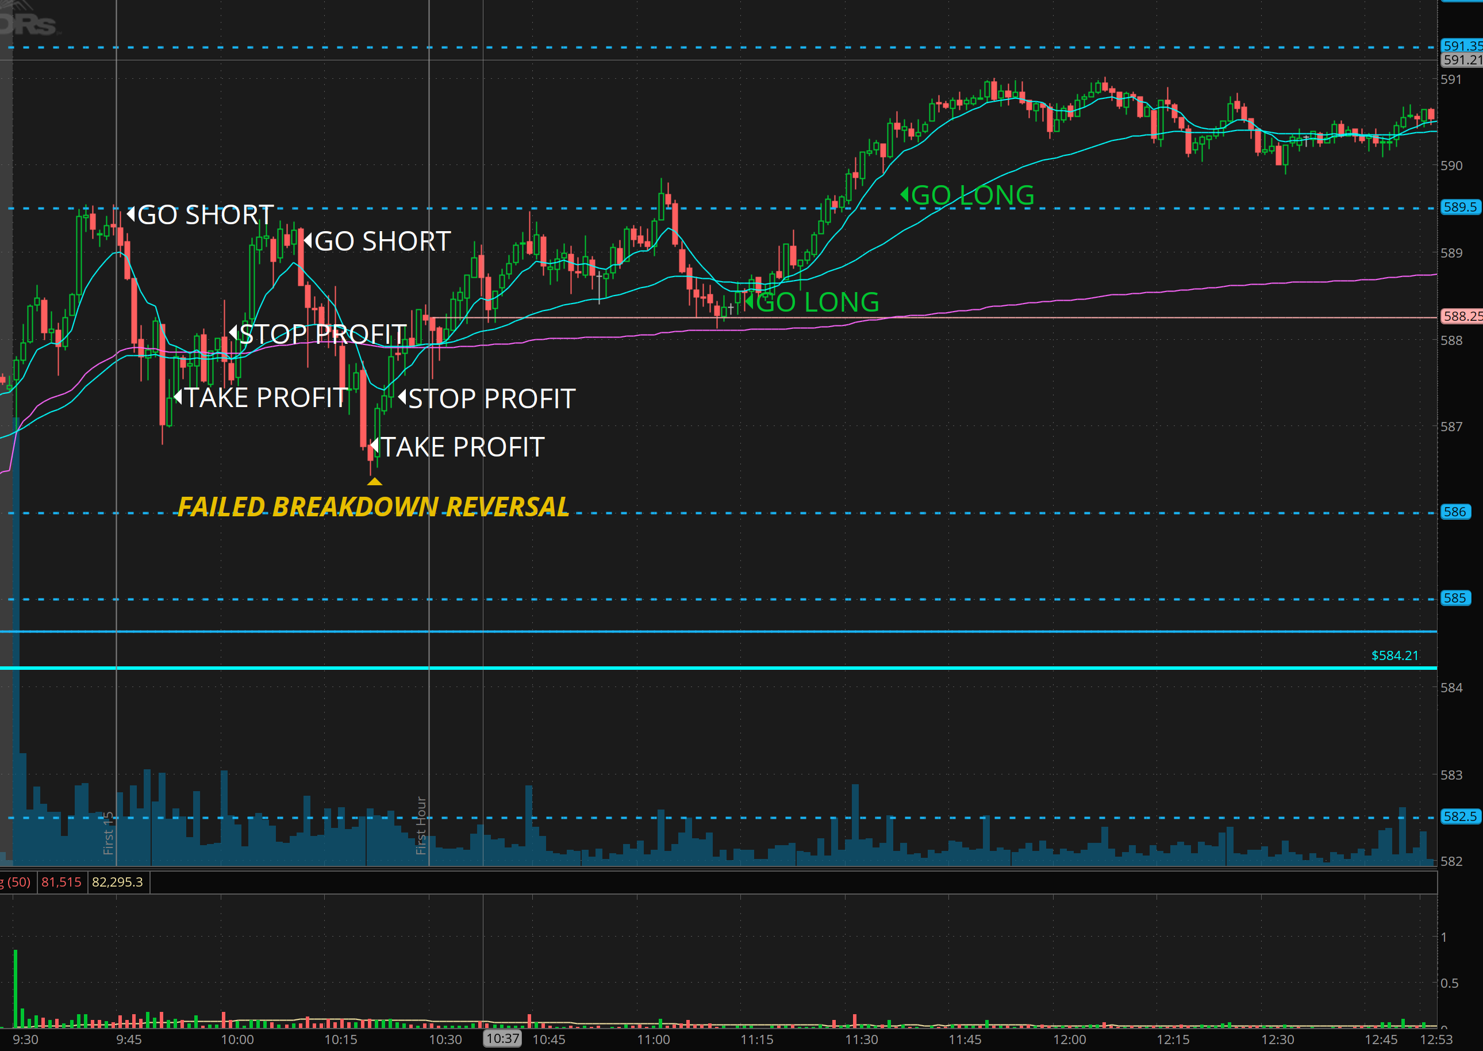Click the upper GO LONG arrow annotation
The width and height of the screenshot is (1483, 1051).
click(x=906, y=194)
